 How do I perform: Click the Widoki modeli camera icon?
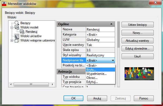pos(17,27)
